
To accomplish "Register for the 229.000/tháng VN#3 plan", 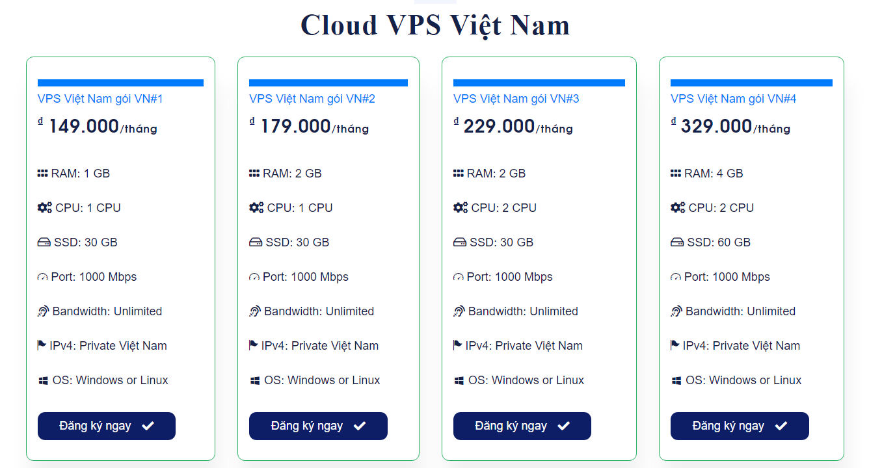I will pos(522,426).
